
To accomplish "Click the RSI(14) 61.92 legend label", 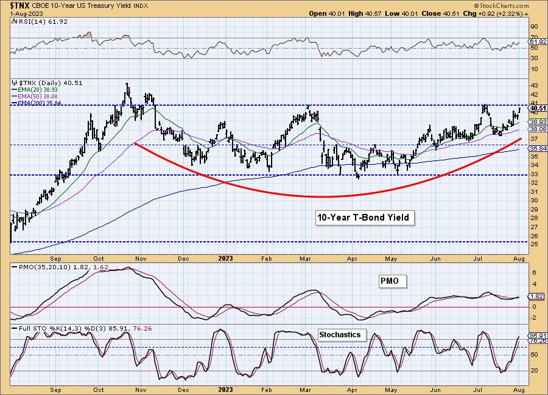I will point(43,22).
